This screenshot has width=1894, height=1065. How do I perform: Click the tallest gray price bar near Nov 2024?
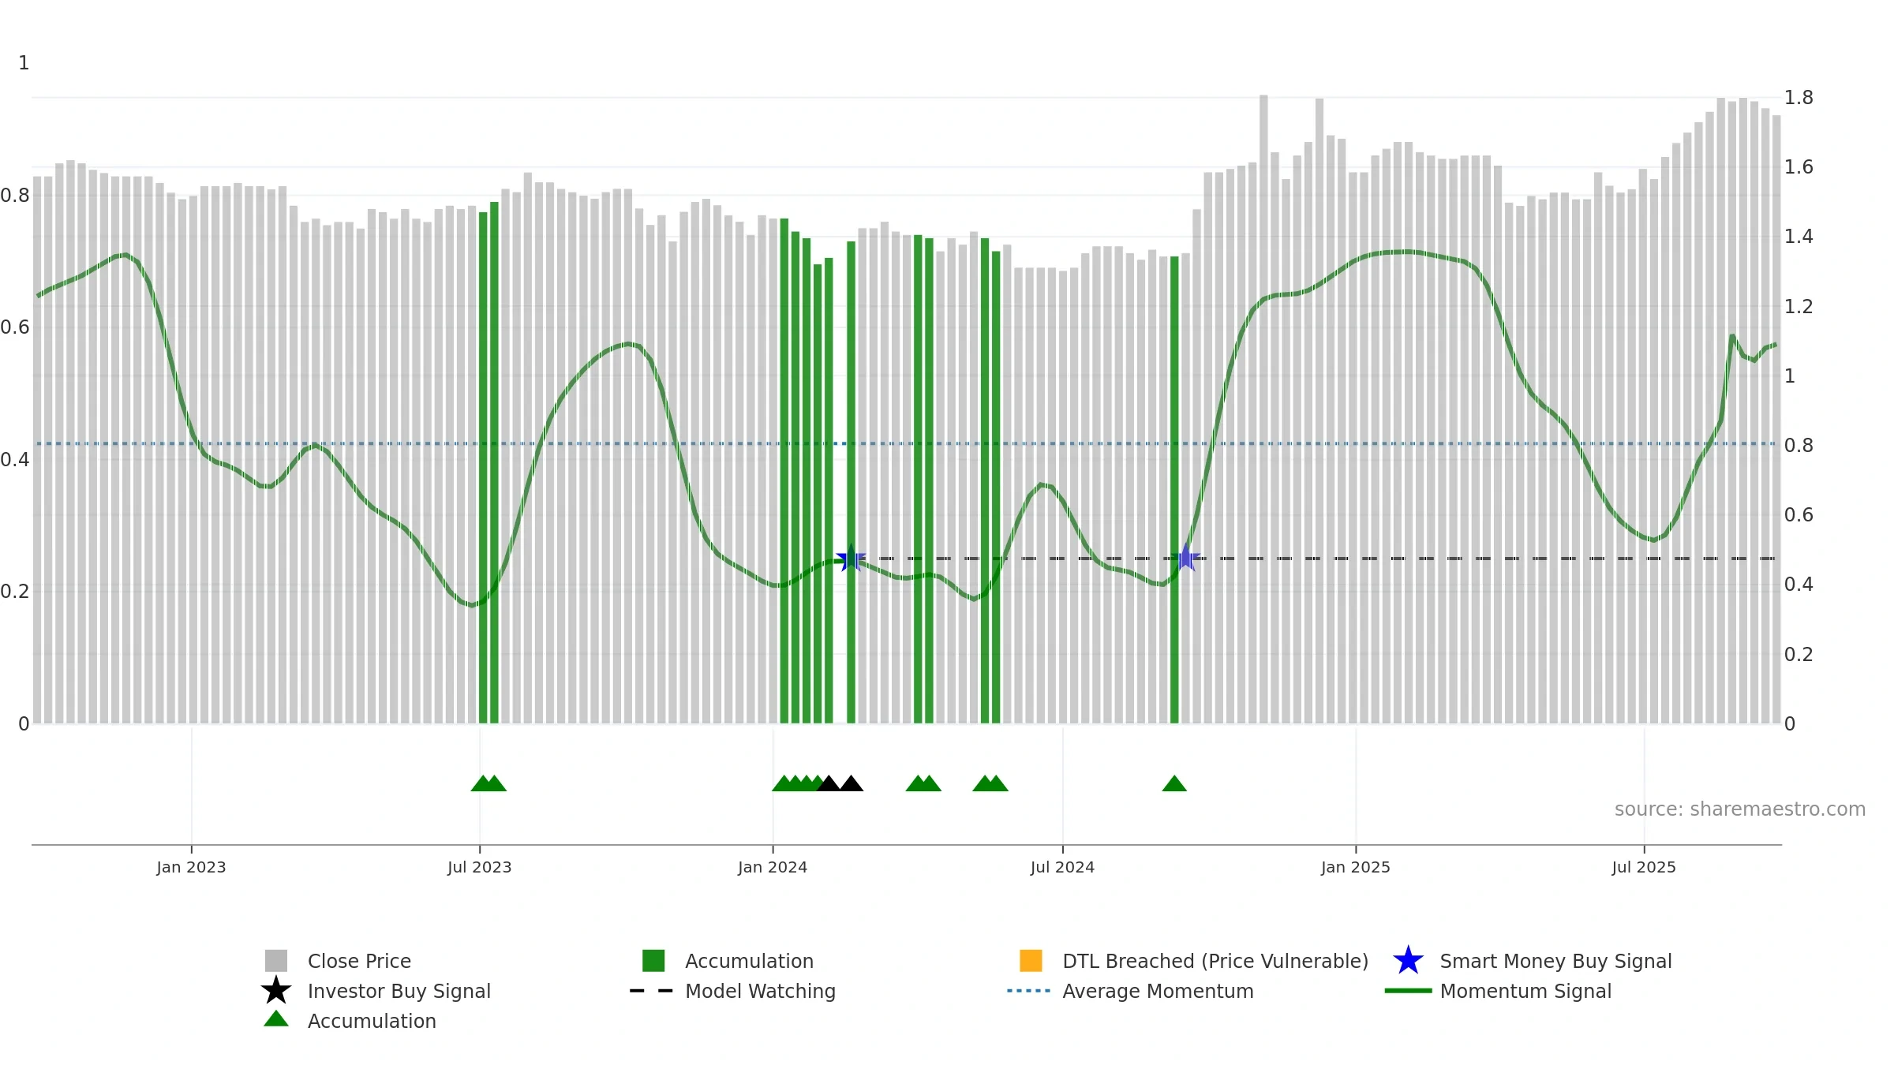tap(1263, 409)
